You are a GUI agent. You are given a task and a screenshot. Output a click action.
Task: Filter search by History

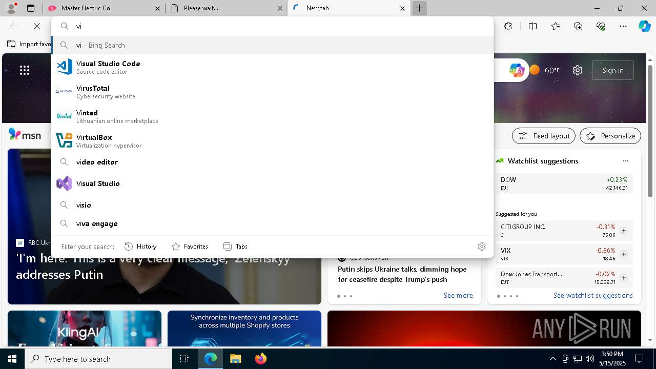tap(140, 247)
